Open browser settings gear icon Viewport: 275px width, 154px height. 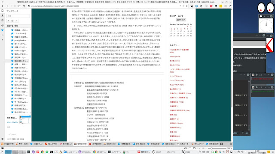[x=2, y=139]
